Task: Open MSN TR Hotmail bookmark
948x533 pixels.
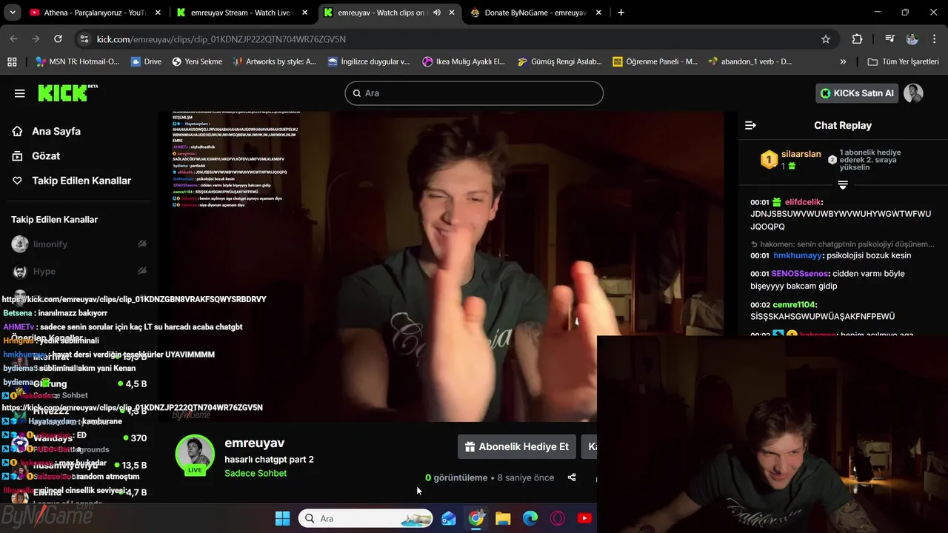Action: click(77, 61)
